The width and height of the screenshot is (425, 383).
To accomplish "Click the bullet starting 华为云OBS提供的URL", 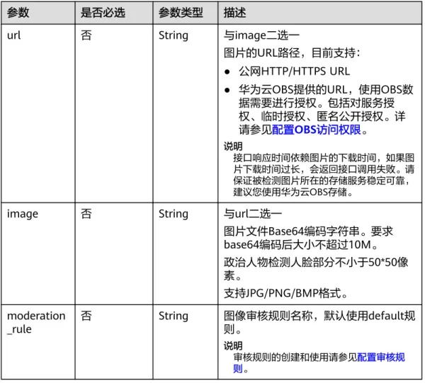I will click(x=326, y=110).
